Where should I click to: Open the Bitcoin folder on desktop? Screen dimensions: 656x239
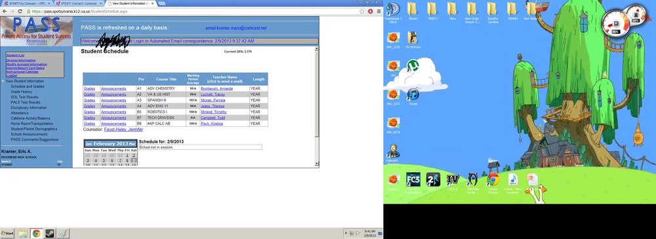[x=413, y=9]
